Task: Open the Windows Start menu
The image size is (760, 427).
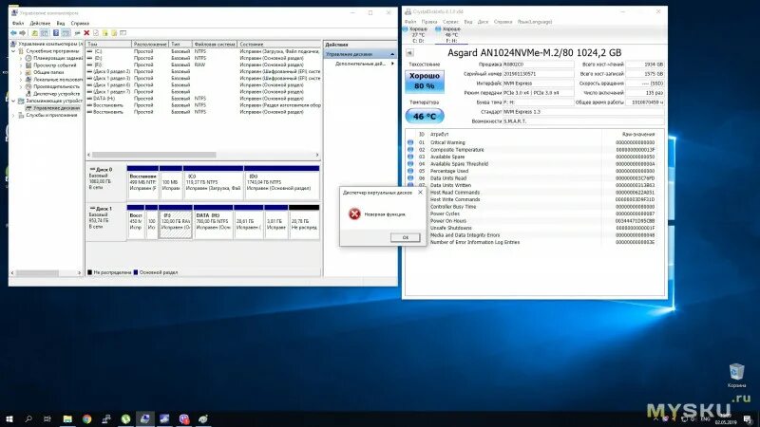Action: [x=9, y=419]
